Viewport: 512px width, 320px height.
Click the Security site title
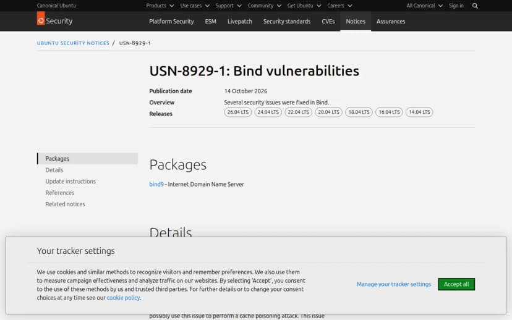coord(59,21)
